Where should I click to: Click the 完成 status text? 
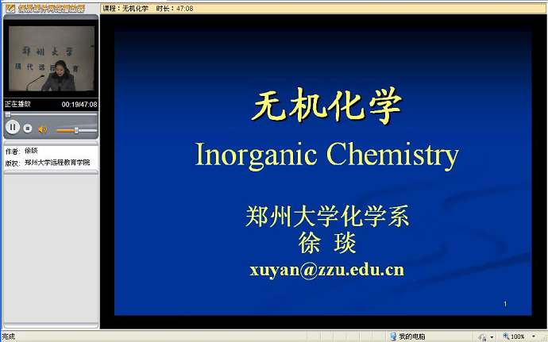[9, 336]
